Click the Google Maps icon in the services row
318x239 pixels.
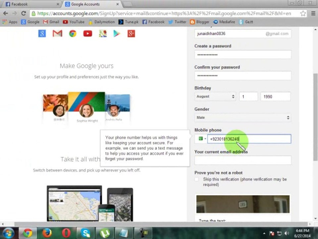[103, 34]
